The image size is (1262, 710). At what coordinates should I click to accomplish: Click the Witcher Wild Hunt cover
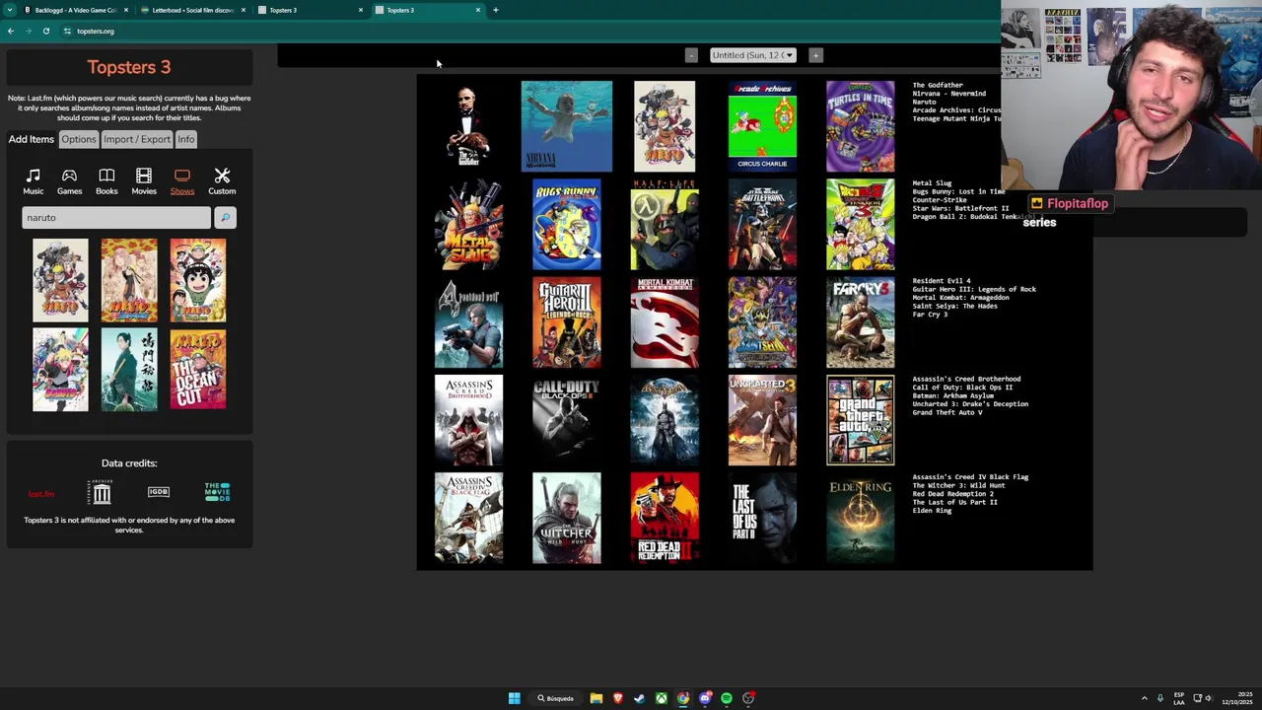tap(567, 518)
